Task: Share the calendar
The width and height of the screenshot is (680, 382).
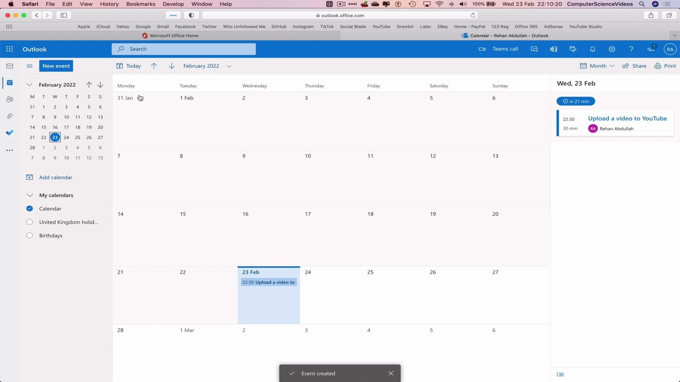Action: (x=634, y=66)
